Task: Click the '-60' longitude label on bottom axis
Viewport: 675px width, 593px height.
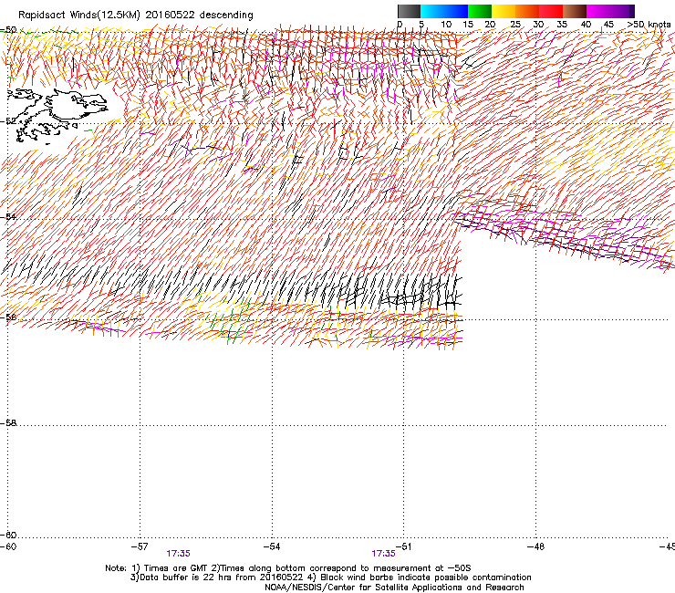Action: [8, 546]
